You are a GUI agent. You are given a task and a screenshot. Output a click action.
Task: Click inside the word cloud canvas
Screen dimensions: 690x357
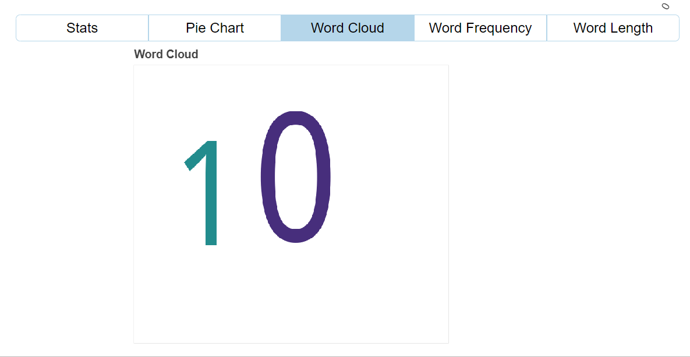[x=291, y=204]
